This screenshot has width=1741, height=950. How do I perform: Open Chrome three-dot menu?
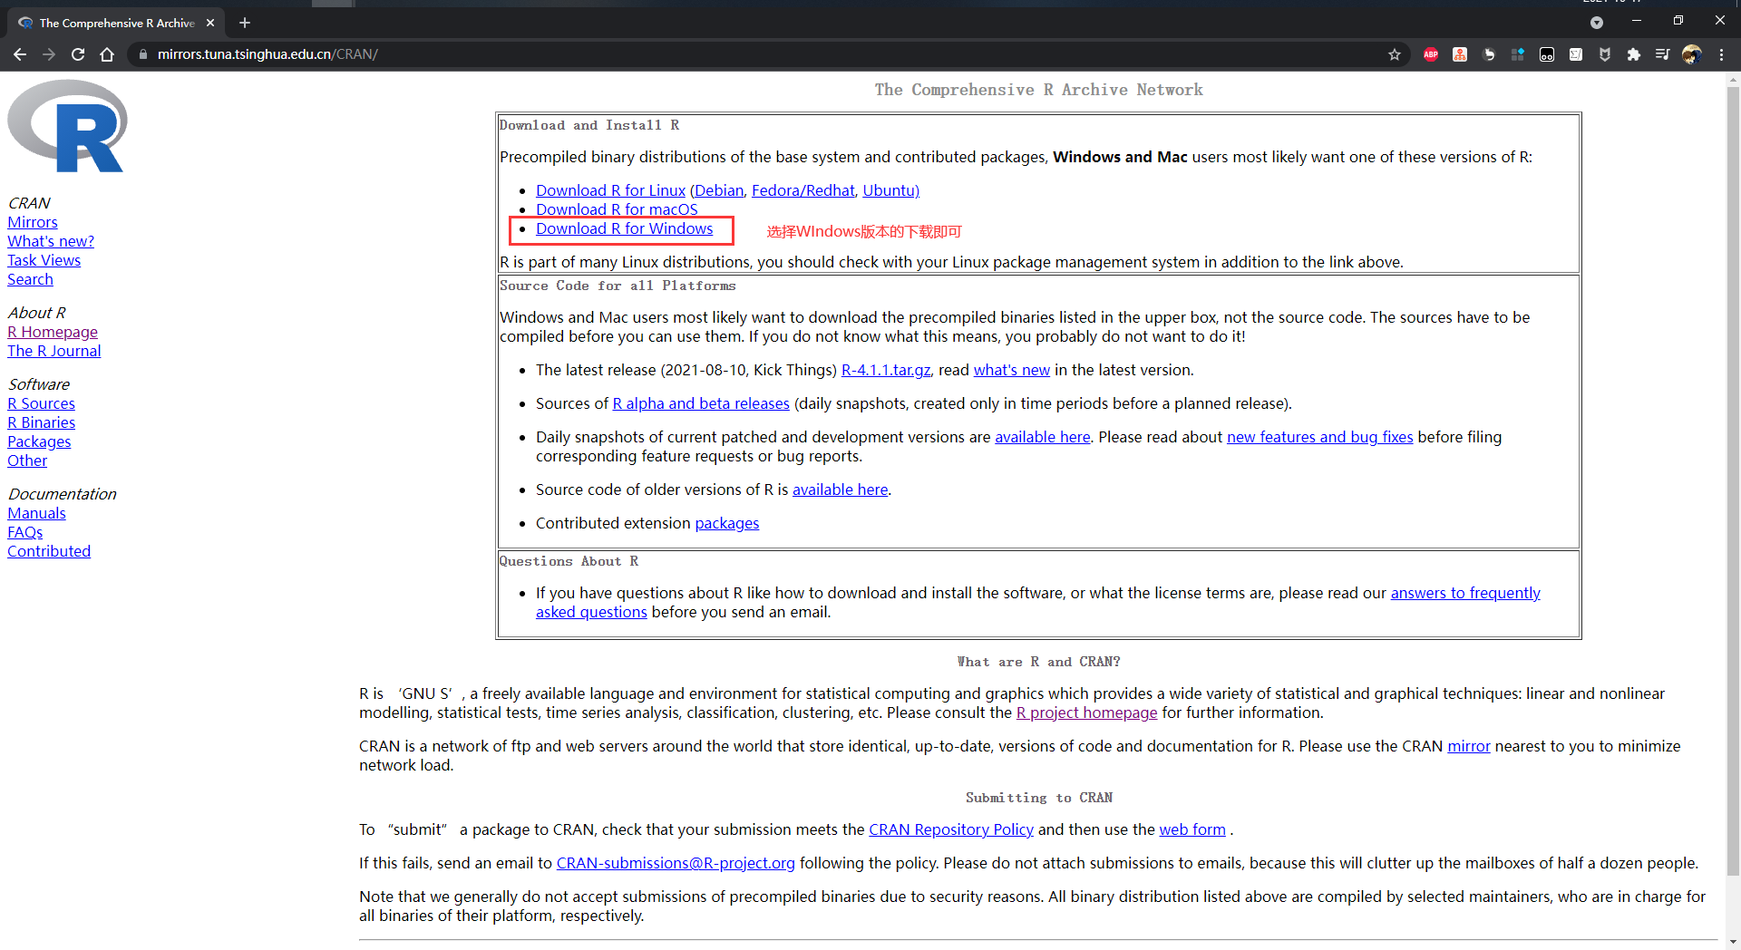tap(1721, 54)
